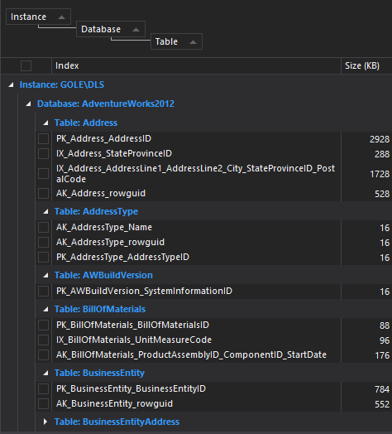Screen dimensions: 392x434
Task: Check the select-all checkbox in header
Action: pyautogui.click(x=26, y=66)
